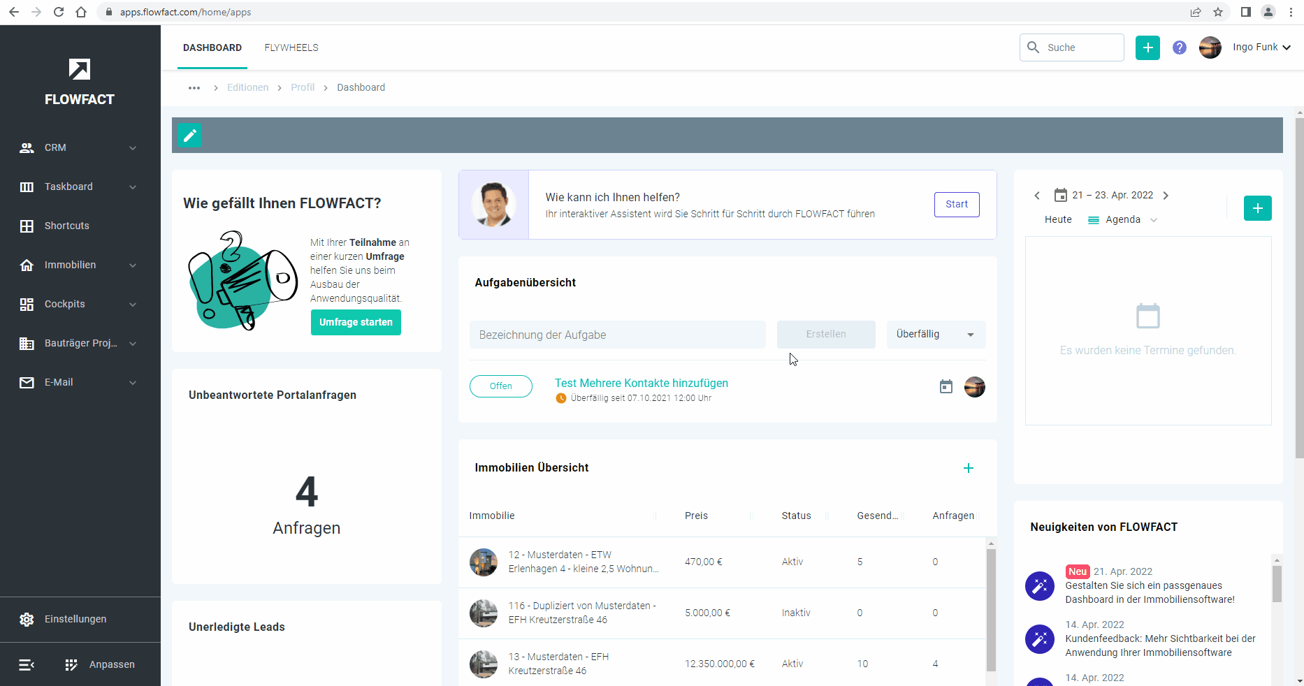The image size is (1304, 686).
Task: Click the green plus create button in header
Action: tap(1147, 48)
